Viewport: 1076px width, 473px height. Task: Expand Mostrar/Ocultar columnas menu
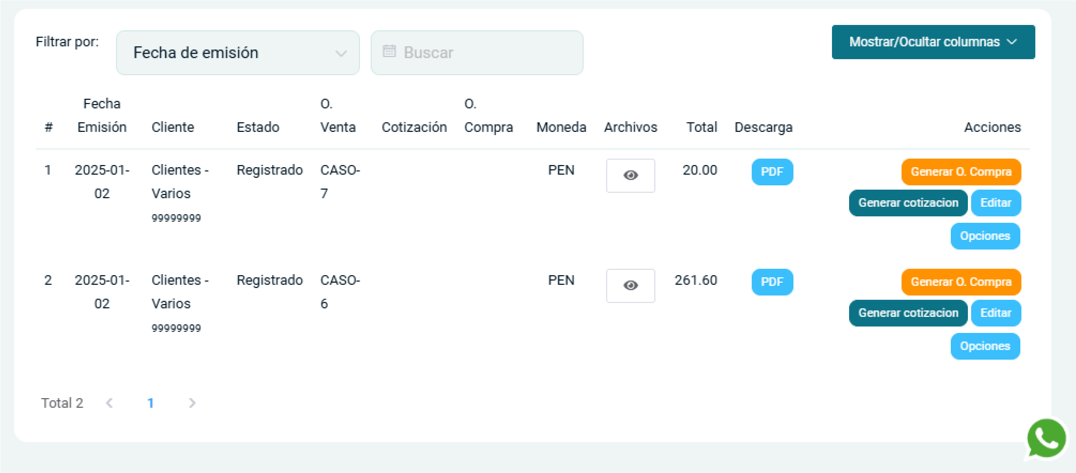(x=933, y=42)
